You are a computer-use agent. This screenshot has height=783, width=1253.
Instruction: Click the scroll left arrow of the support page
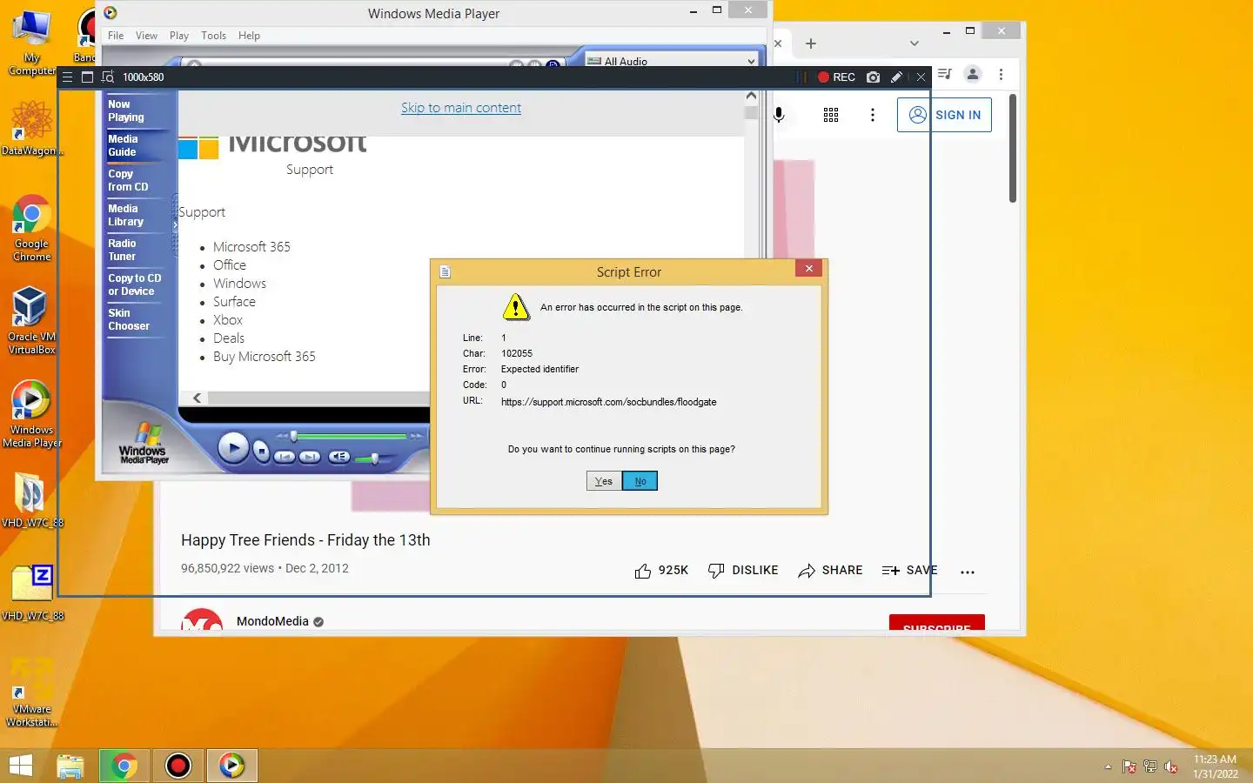point(198,398)
